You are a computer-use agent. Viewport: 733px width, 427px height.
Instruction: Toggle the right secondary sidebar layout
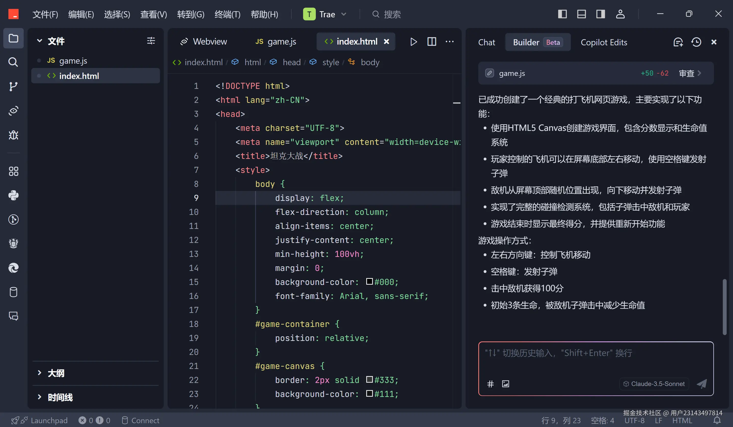point(600,14)
